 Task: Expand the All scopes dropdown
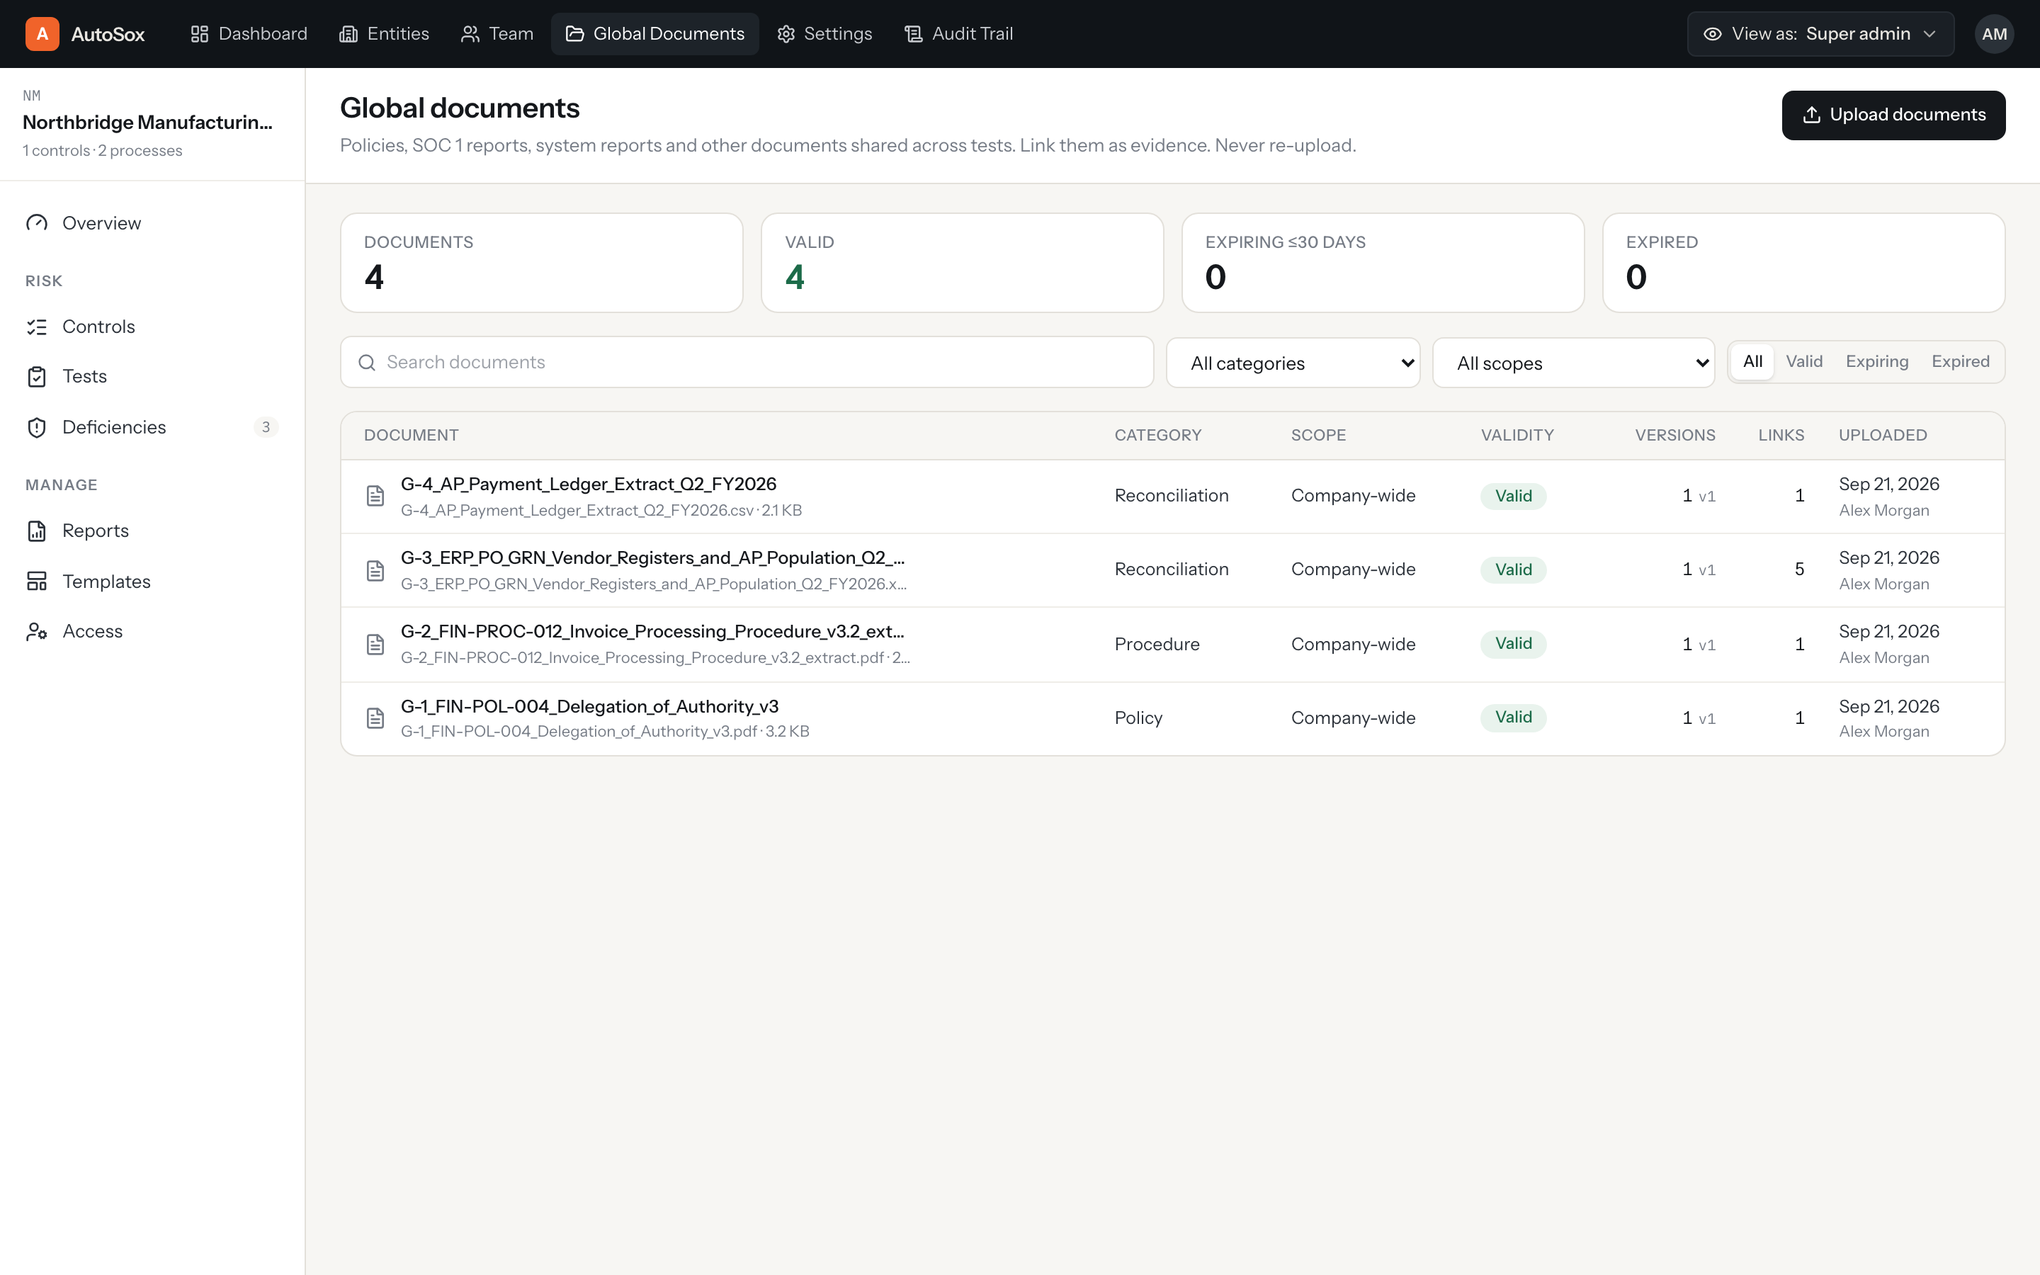point(1573,363)
